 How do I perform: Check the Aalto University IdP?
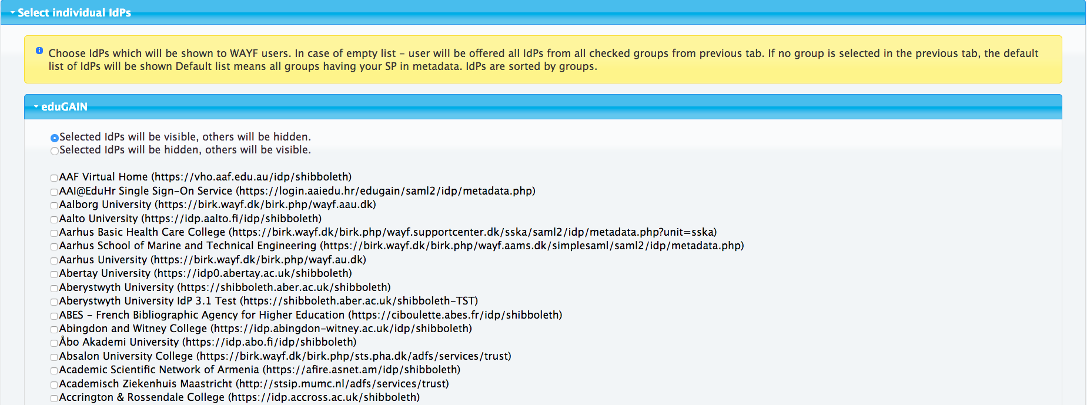(x=54, y=220)
